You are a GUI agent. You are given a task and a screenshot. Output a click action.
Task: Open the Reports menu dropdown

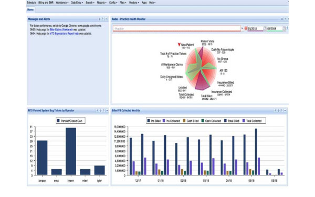click(x=101, y=3)
